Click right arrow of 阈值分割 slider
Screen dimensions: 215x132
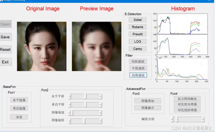click(203, 120)
